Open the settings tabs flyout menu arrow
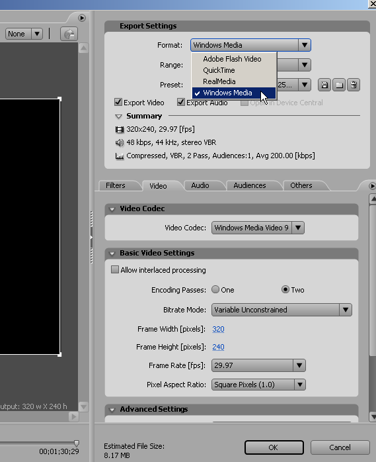376x462 pixels. click(372, 186)
